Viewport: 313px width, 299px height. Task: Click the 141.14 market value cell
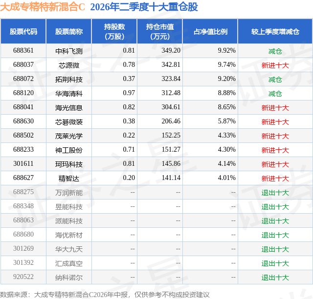tap(171, 178)
